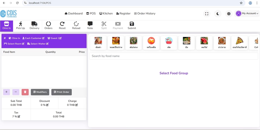This screenshot has height=130, width=260.
Task: Open the language globe selector
Action: 229,14
